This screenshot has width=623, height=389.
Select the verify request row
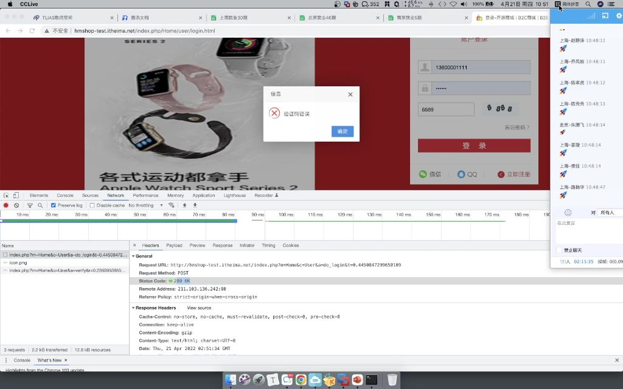[x=64, y=270]
